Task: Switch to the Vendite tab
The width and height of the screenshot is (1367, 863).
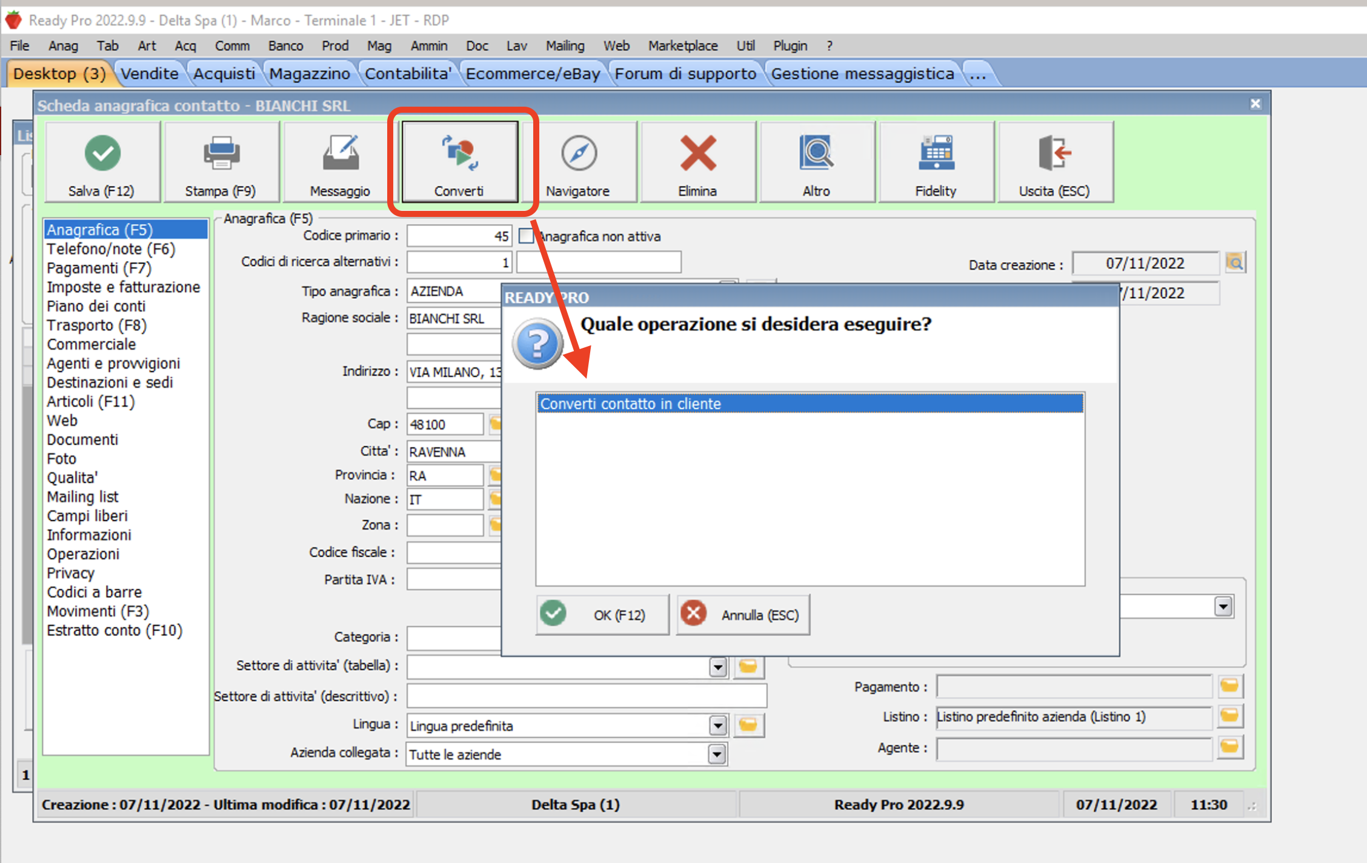Action: coord(149,74)
